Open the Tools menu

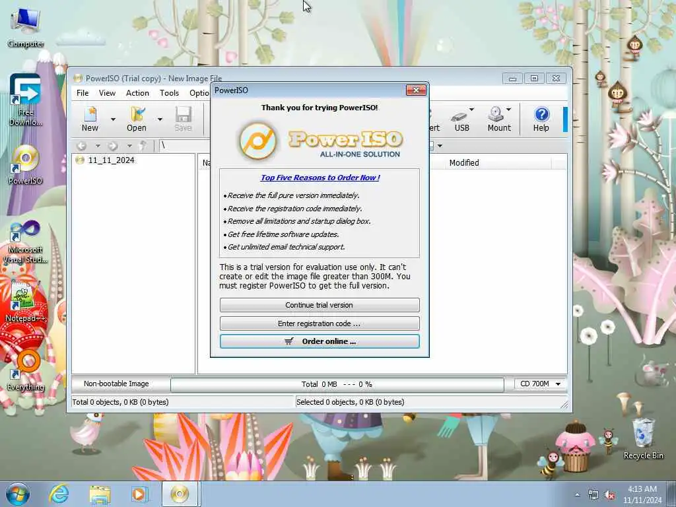click(169, 93)
